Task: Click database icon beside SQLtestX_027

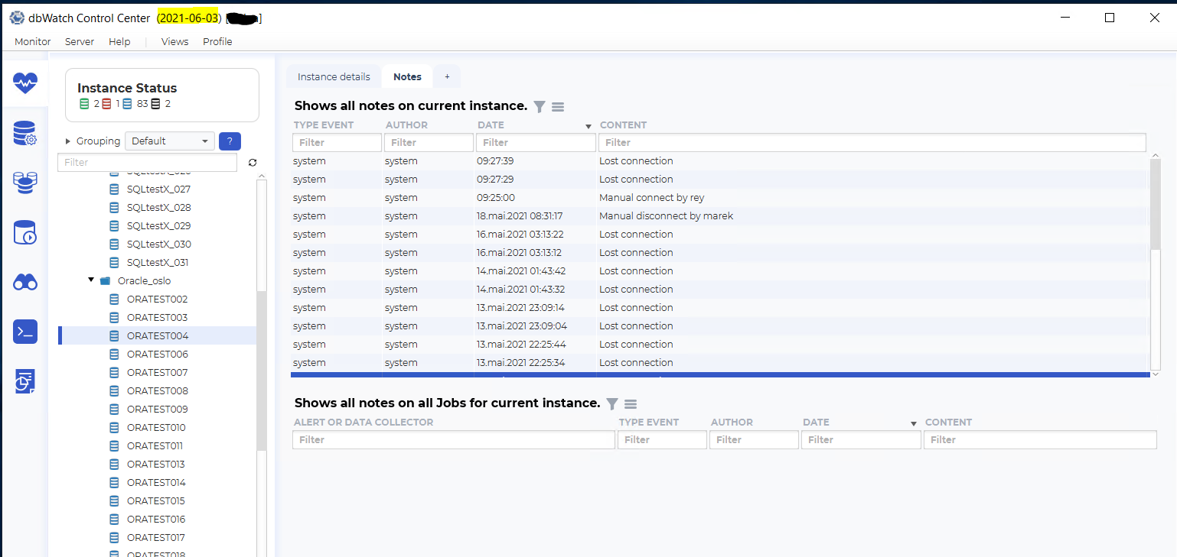Action: 114,189
